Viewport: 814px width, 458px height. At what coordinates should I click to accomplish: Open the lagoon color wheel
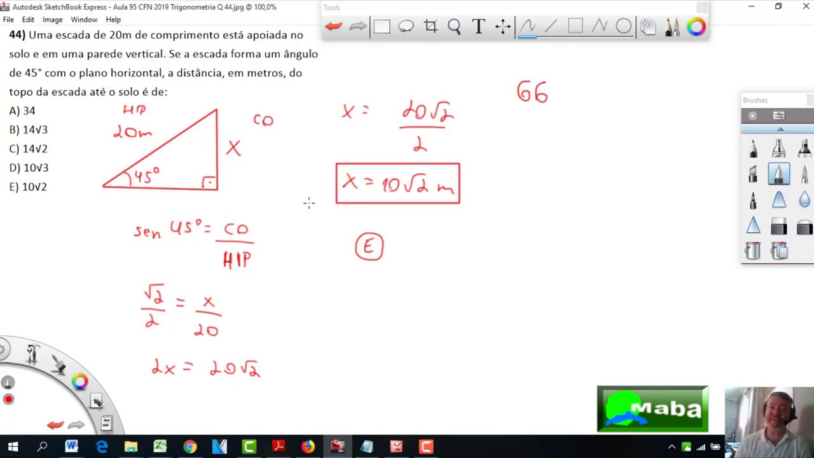79,382
